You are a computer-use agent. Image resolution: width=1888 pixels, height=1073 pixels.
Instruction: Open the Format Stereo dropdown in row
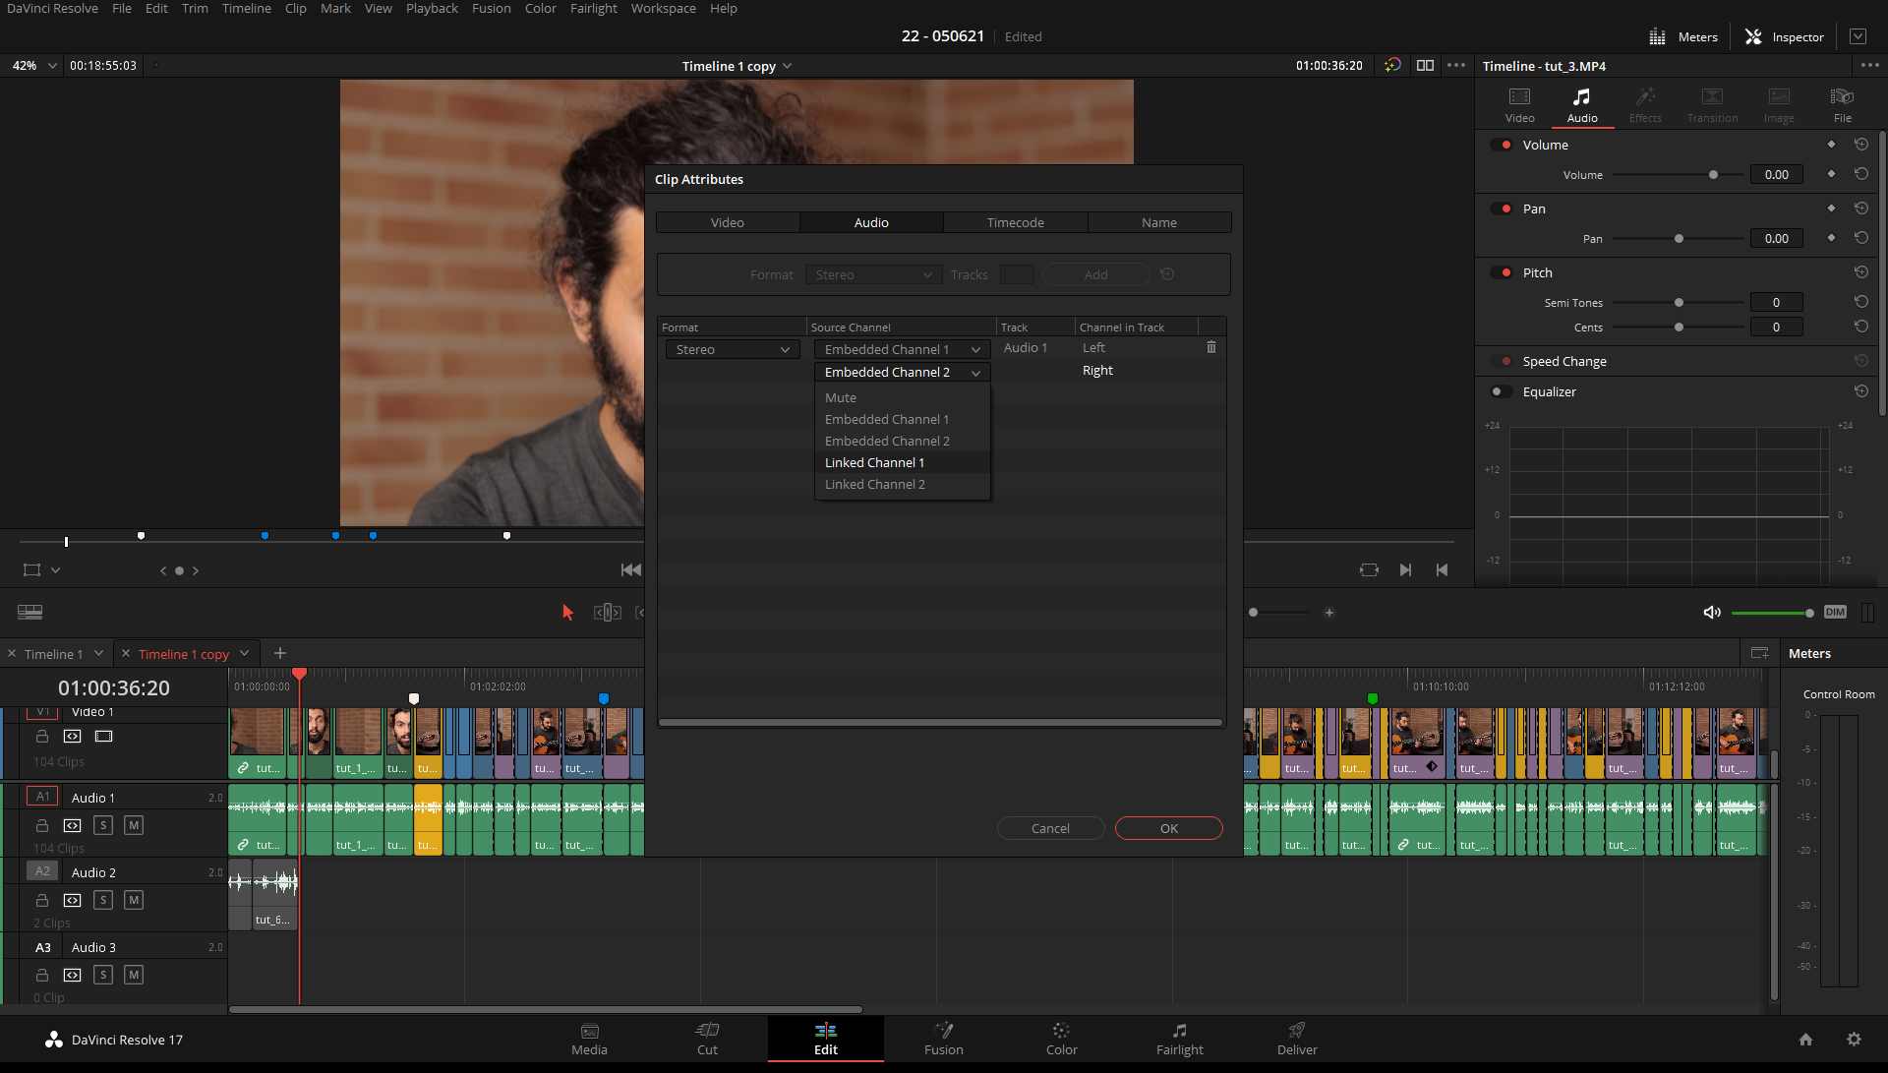tap(732, 349)
